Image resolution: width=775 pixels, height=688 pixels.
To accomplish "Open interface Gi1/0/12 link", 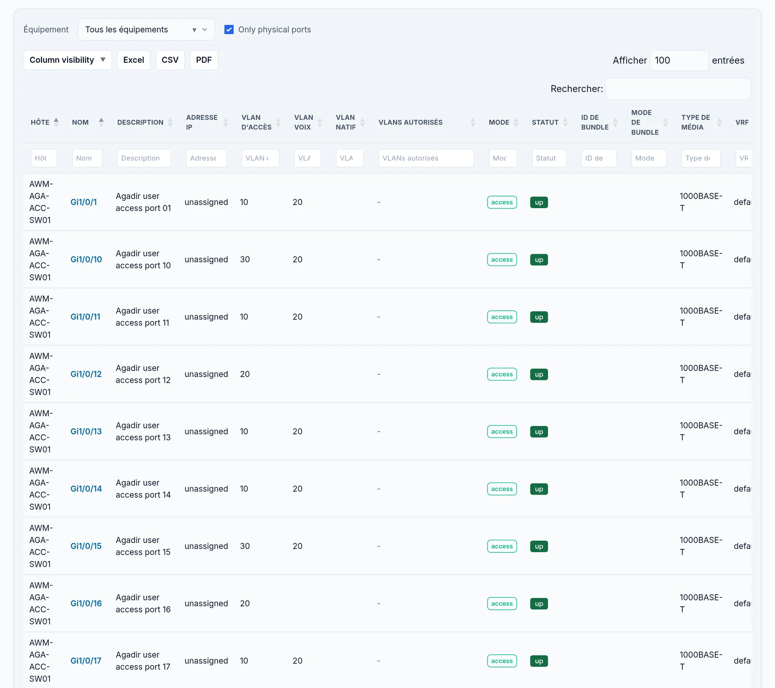I will pyautogui.click(x=86, y=374).
